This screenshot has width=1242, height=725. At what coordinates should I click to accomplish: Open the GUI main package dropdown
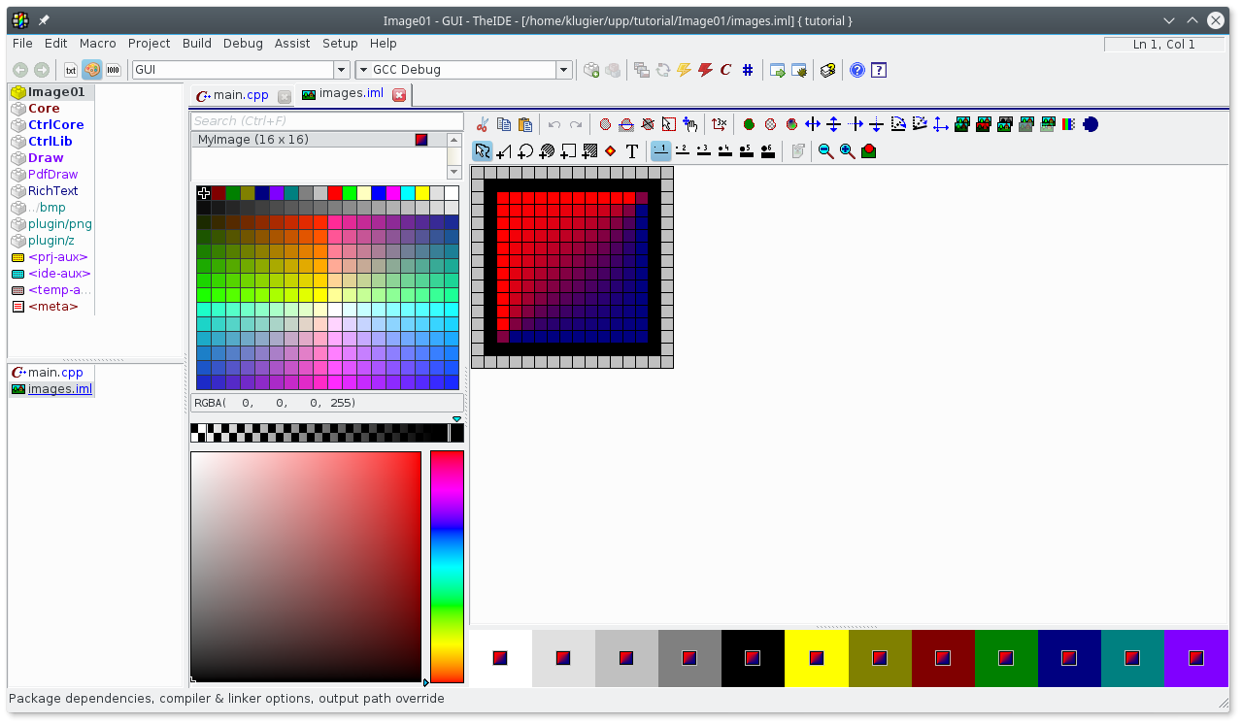pyautogui.click(x=341, y=70)
